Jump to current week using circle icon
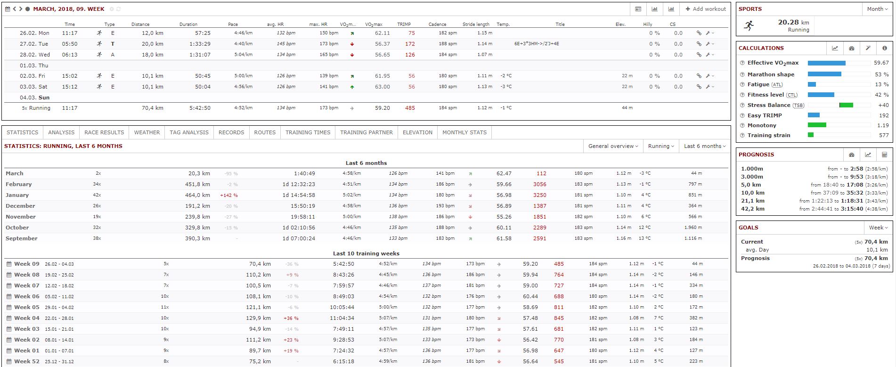This screenshot has width=896, height=367. click(28, 9)
